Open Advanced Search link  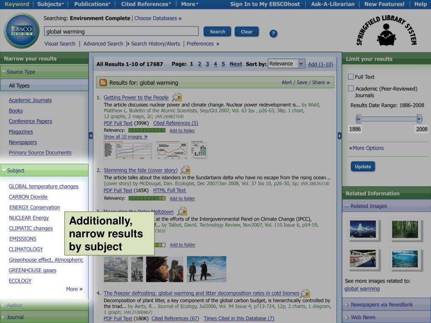point(103,44)
